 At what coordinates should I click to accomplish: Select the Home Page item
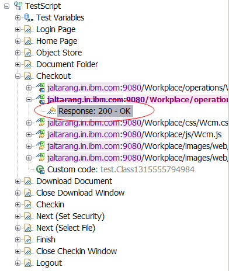pos(57,41)
